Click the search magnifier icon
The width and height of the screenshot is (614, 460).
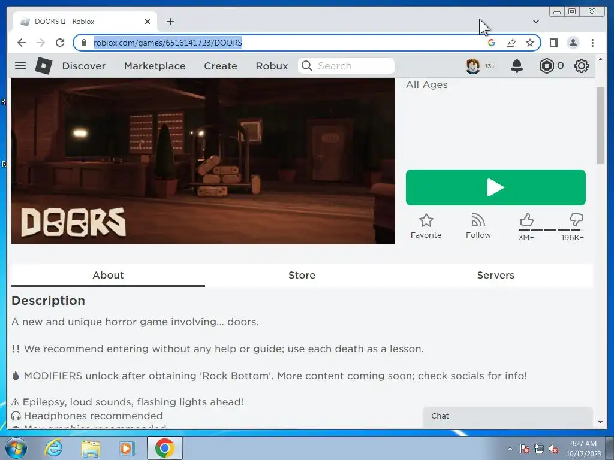(308, 66)
